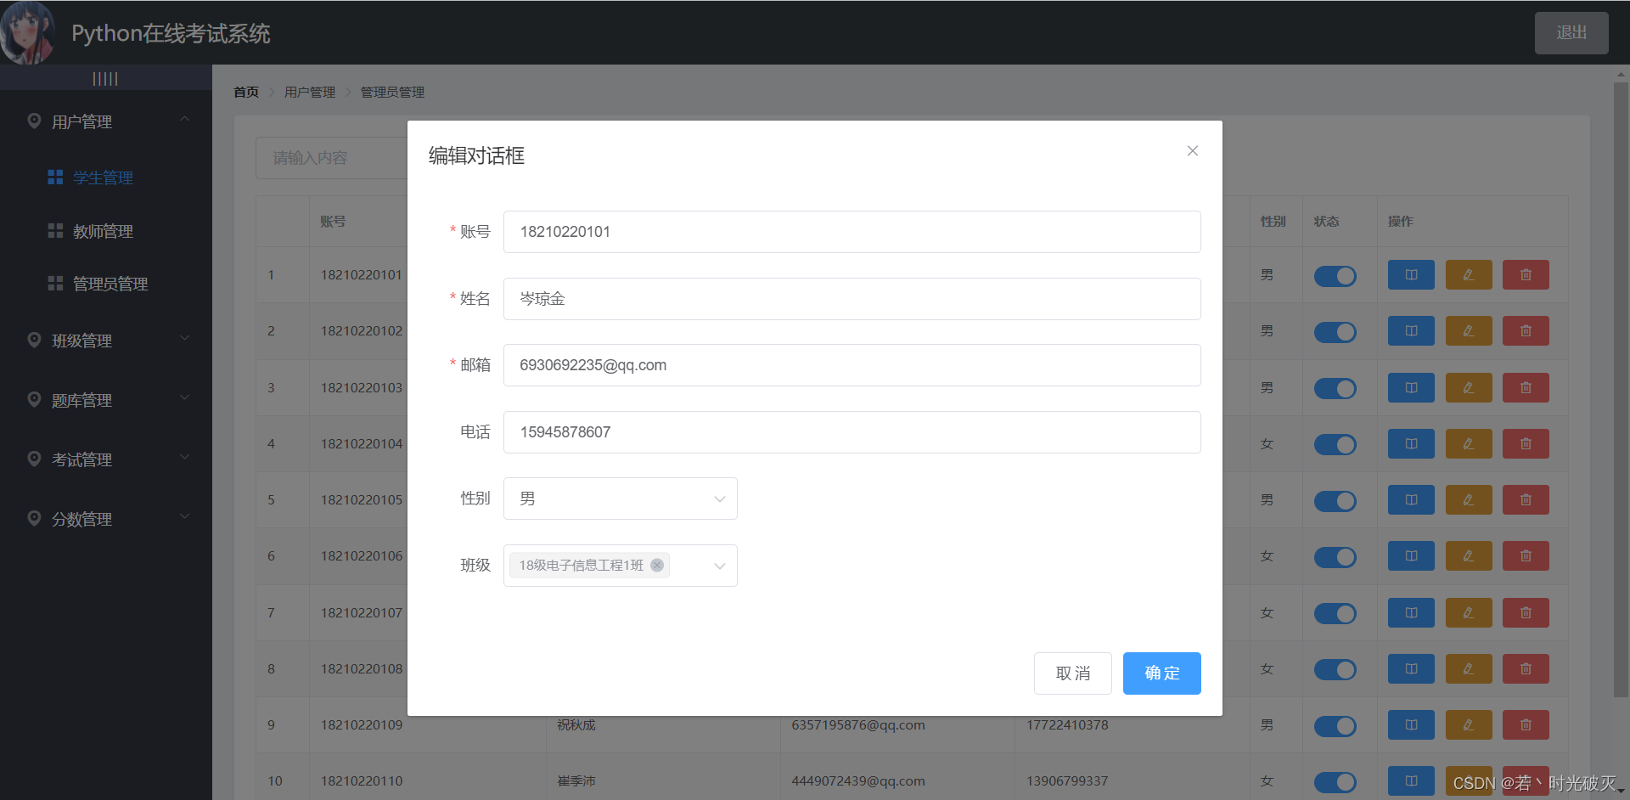Click the email 6357195876@qq.com cell
The height and width of the screenshot is (800, 1630).
858,725
